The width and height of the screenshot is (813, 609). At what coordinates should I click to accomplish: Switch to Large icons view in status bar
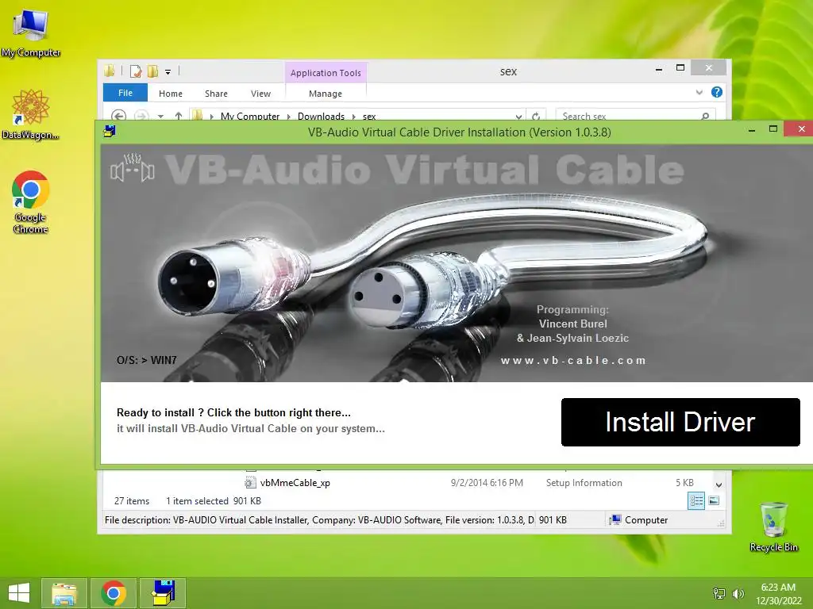[714, 501]
